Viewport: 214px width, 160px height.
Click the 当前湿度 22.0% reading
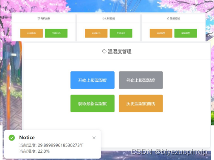tap(34, 152)
